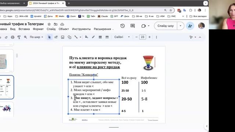Open border color pencil

(93, 37)
